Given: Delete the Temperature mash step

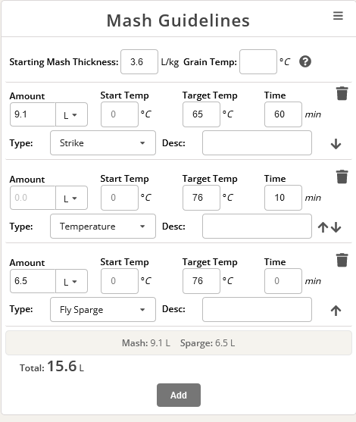Looking at the screenshot, I should [342, 177].
